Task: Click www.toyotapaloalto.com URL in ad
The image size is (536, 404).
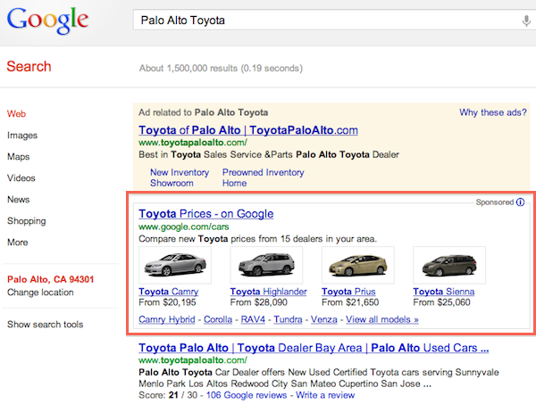Action: pyautogui.click(x=193, y=143)
